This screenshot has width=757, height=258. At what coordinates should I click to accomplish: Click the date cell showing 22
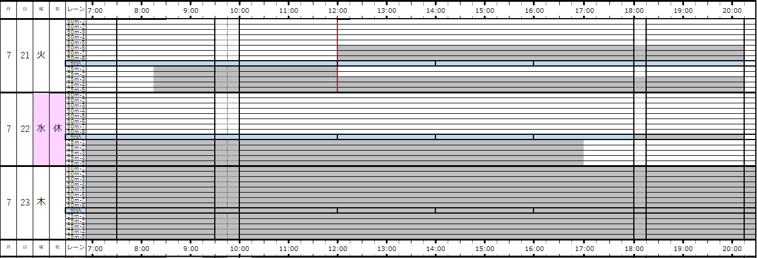25,129
